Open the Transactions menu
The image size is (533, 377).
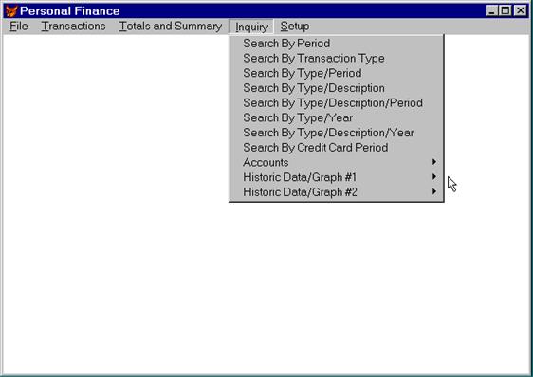click(x=73, y=27)
